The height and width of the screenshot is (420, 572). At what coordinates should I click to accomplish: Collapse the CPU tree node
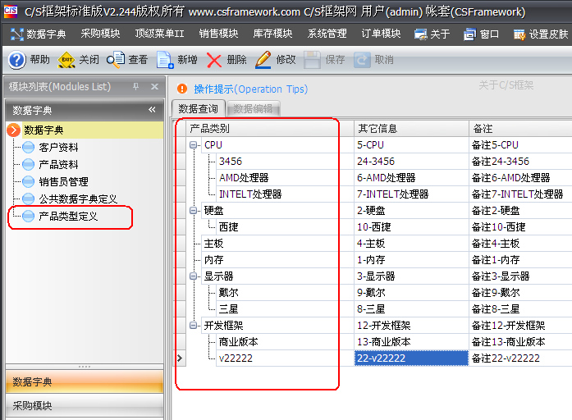click(194, 145)
